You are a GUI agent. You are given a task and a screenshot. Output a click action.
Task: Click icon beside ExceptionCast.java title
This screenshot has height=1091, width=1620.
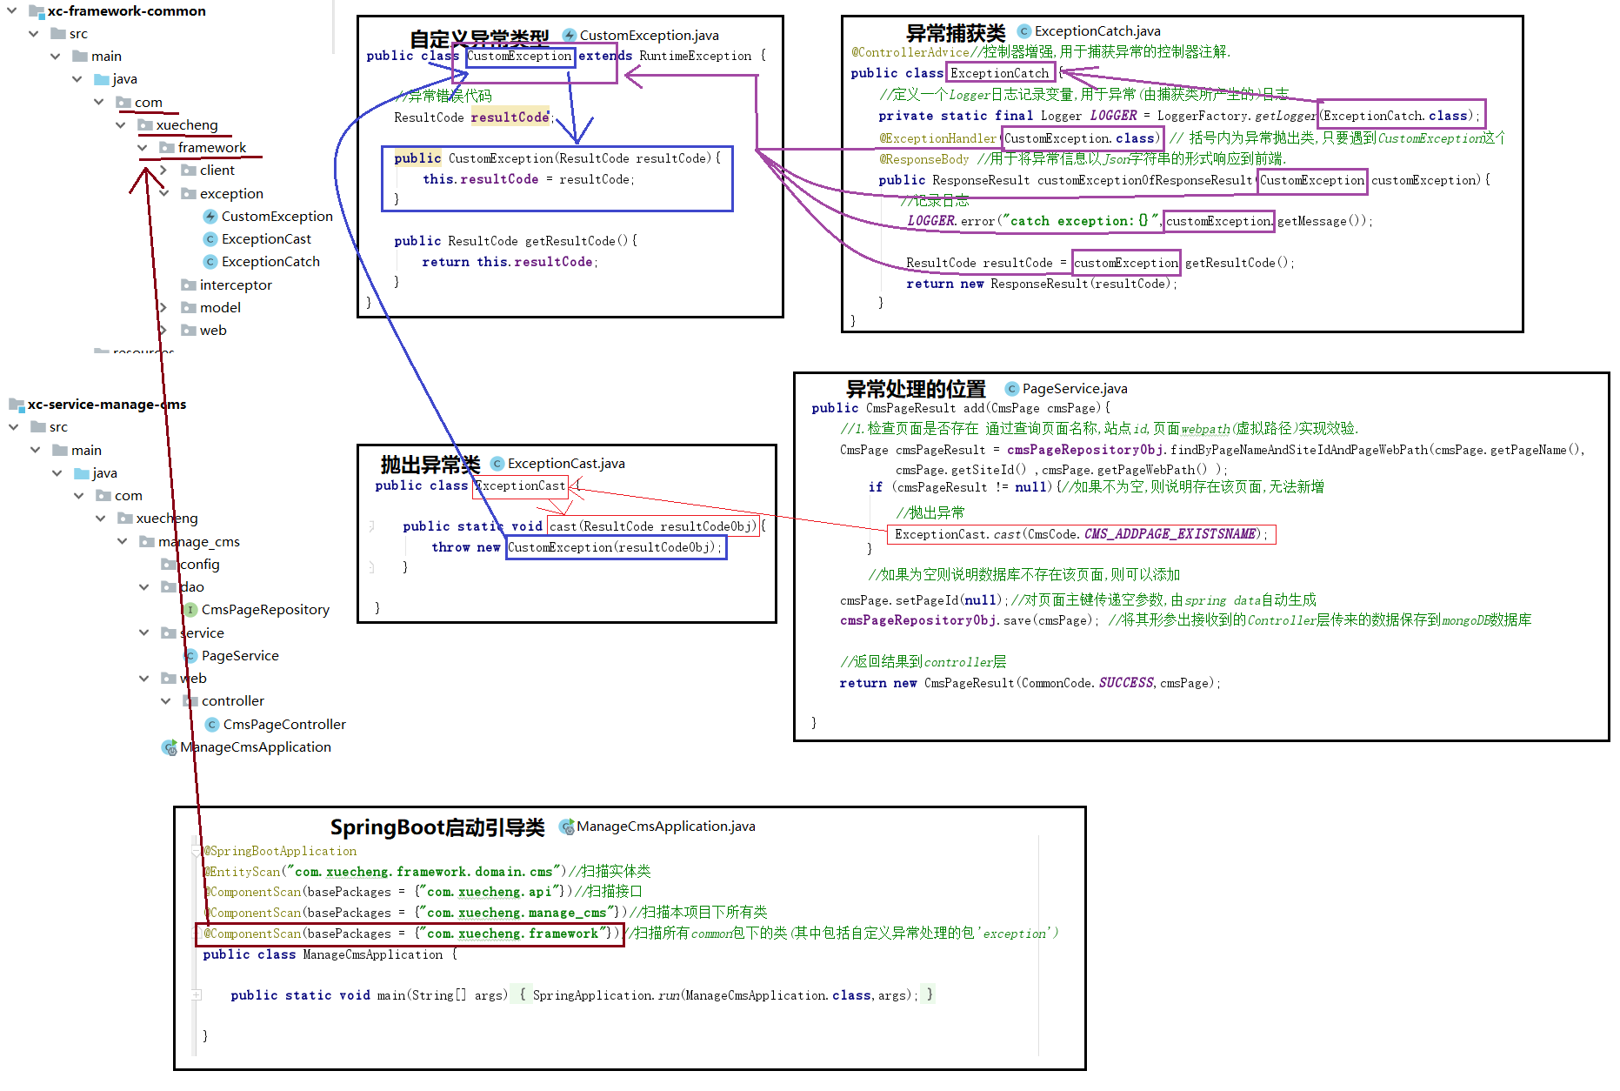(x=497, y=464)
